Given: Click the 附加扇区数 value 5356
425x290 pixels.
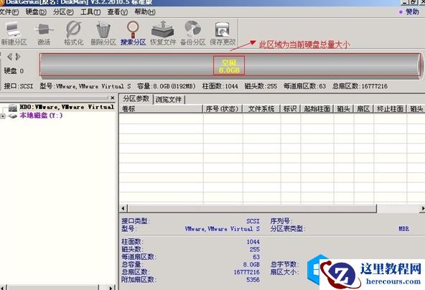Looking at the screenshot, I should [253, 279].
